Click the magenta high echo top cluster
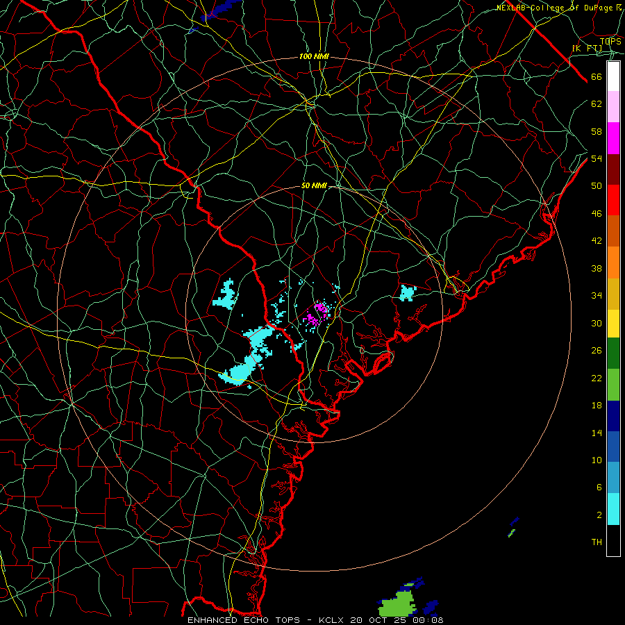This screenshot has width=625, height=625. 316,314
